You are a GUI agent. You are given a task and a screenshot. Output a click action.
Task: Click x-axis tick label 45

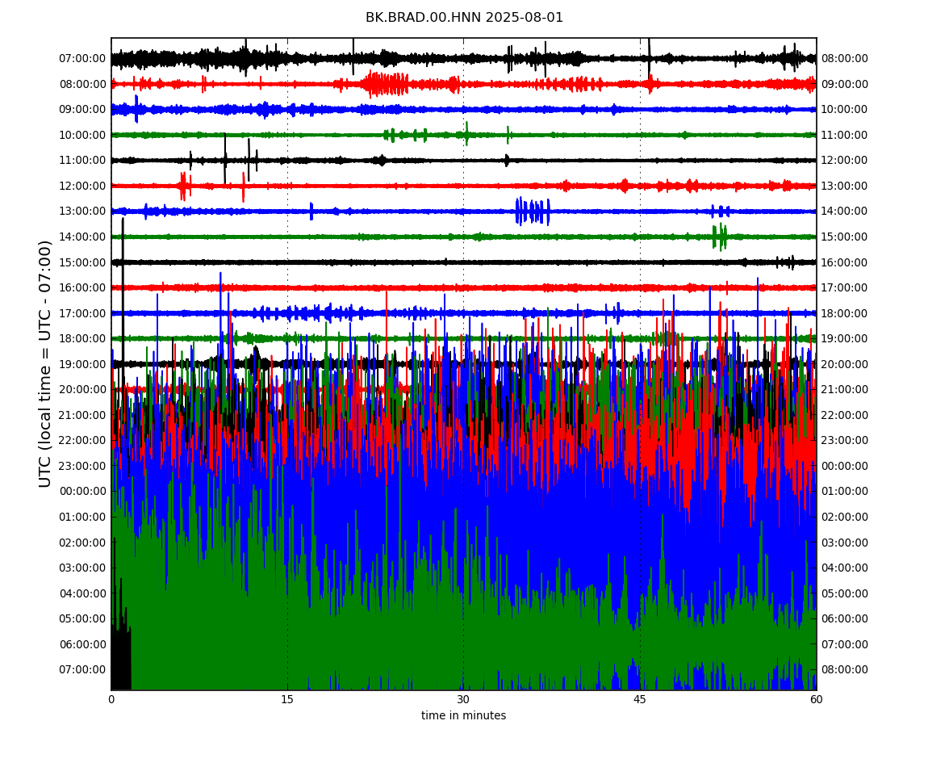(x=640, y=699)
